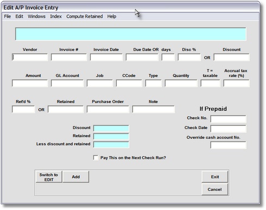Check Pay This on the Next Check Run
This screenshot has height=210, width=266.
click(x=96, y=158)
